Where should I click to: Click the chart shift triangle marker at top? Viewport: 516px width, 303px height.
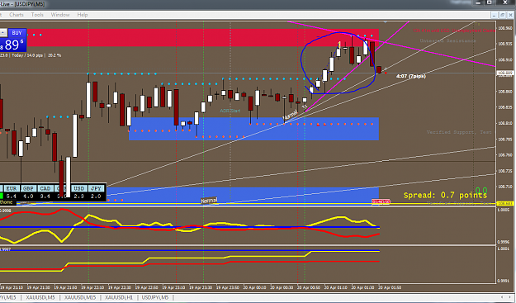385,22
